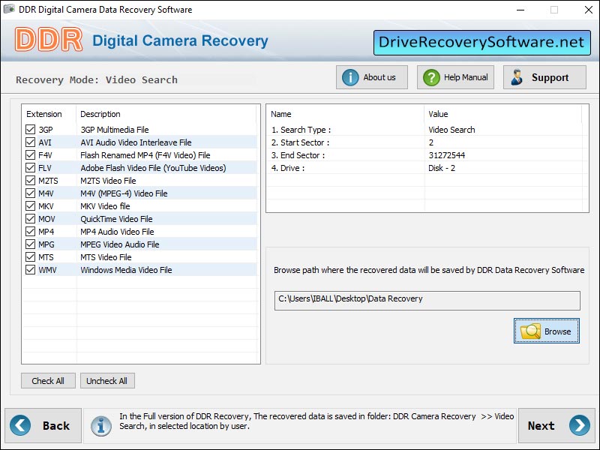Image resolution: width=600 pixels, height=450 pixels.
Task: Select 'AVI Audio Video Interleave File' row
Action: [x=139, y=142]
